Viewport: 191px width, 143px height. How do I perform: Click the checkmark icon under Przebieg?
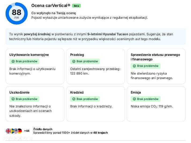coord(74,61)
